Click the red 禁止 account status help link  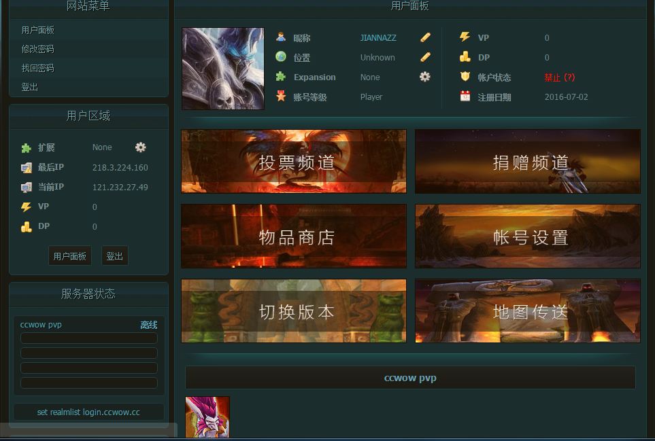[559, 77]
